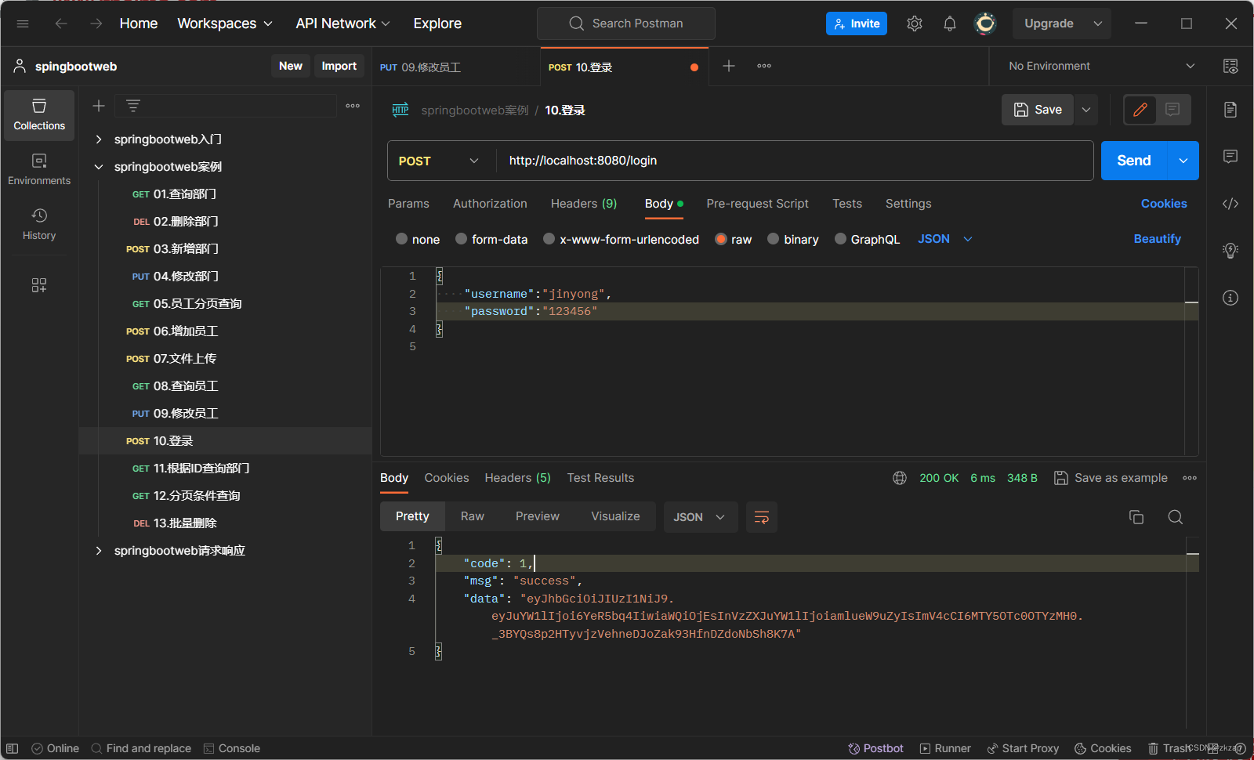Open the Environments sidebar tab

pyautogui.click(x=39, y=170)
